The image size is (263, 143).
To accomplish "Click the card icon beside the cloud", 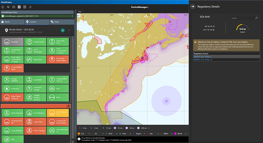I will (14, 7).
